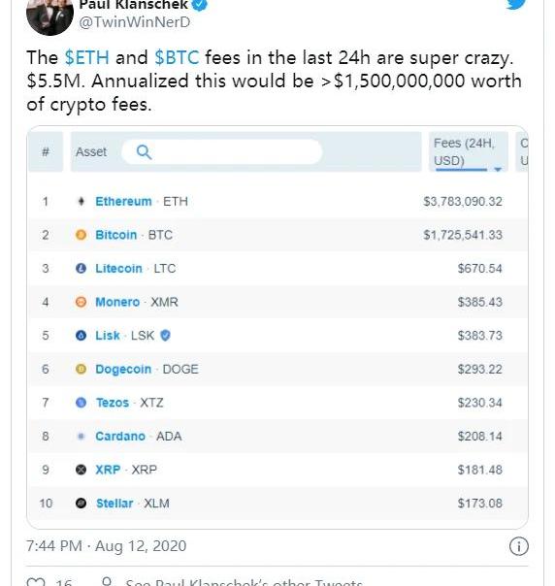Click Paul Klanschek's verified badge
The image size is (555, 586).
(x=200, y=5)
